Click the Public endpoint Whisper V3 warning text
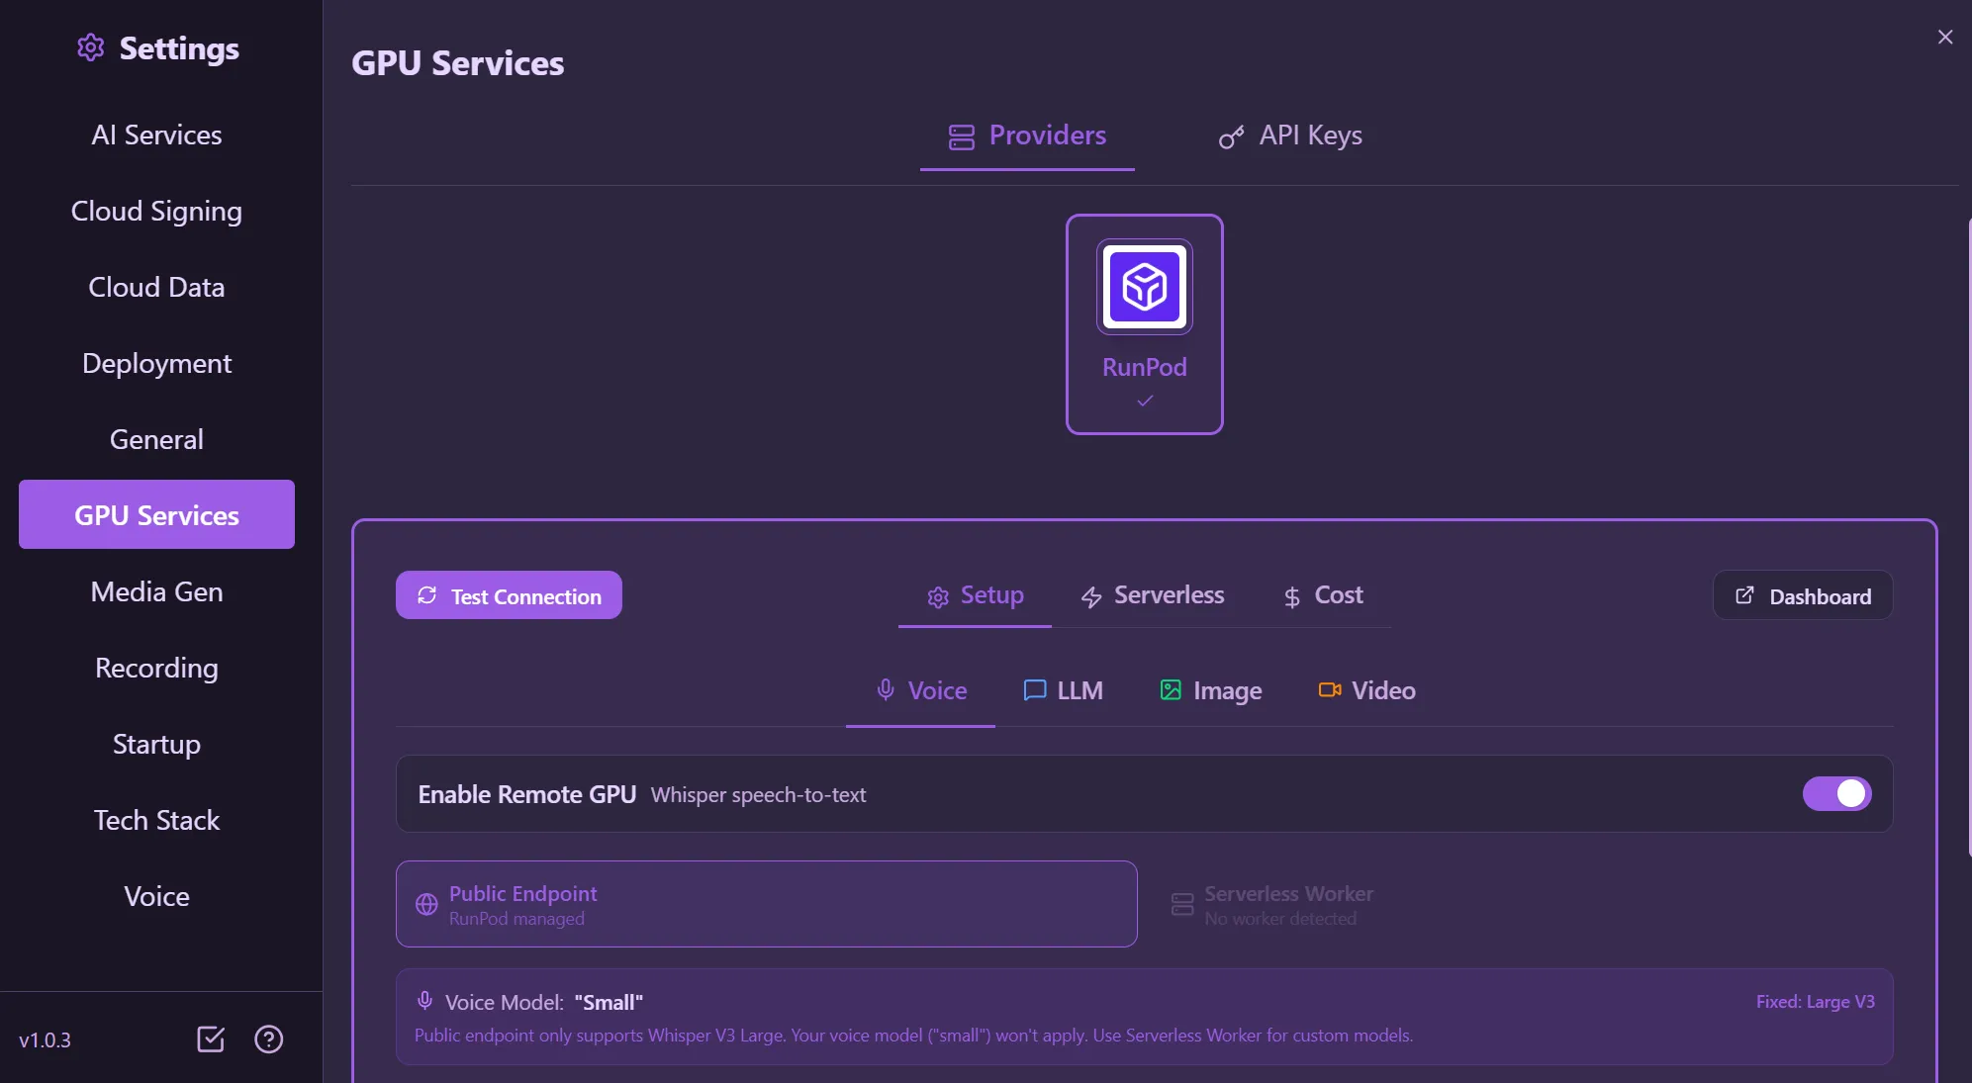 (x=913, y=1036)
